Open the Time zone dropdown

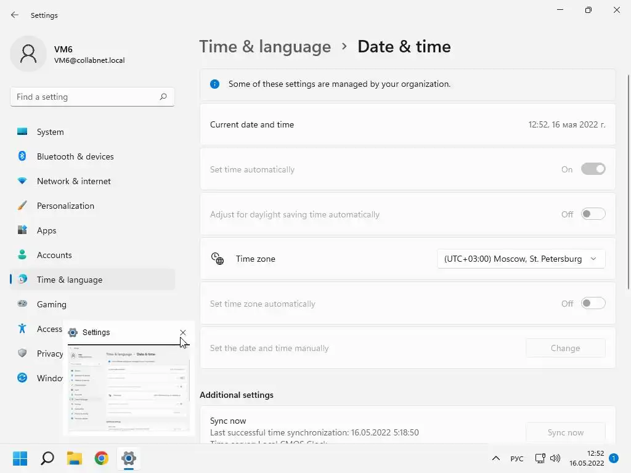521,259
